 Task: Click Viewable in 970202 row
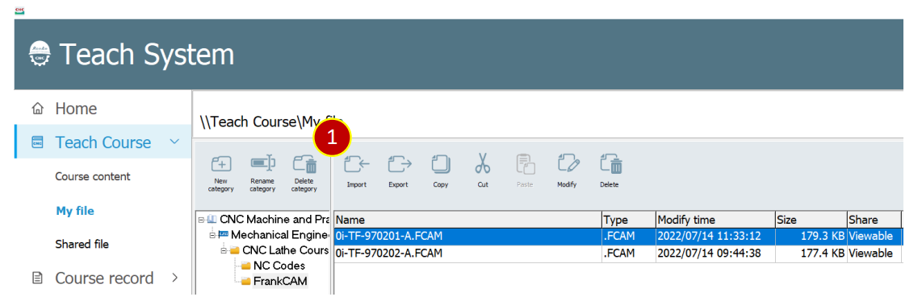[x=871, y=254]
